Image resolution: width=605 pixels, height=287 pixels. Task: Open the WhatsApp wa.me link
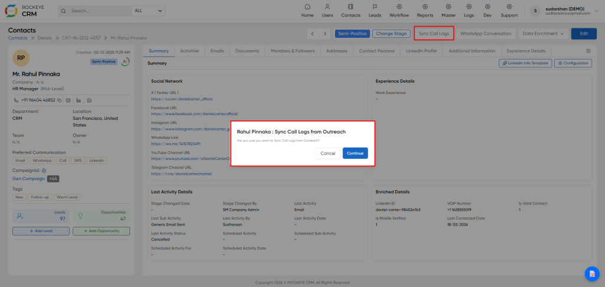pyautogui.click(x=175, y=143)
